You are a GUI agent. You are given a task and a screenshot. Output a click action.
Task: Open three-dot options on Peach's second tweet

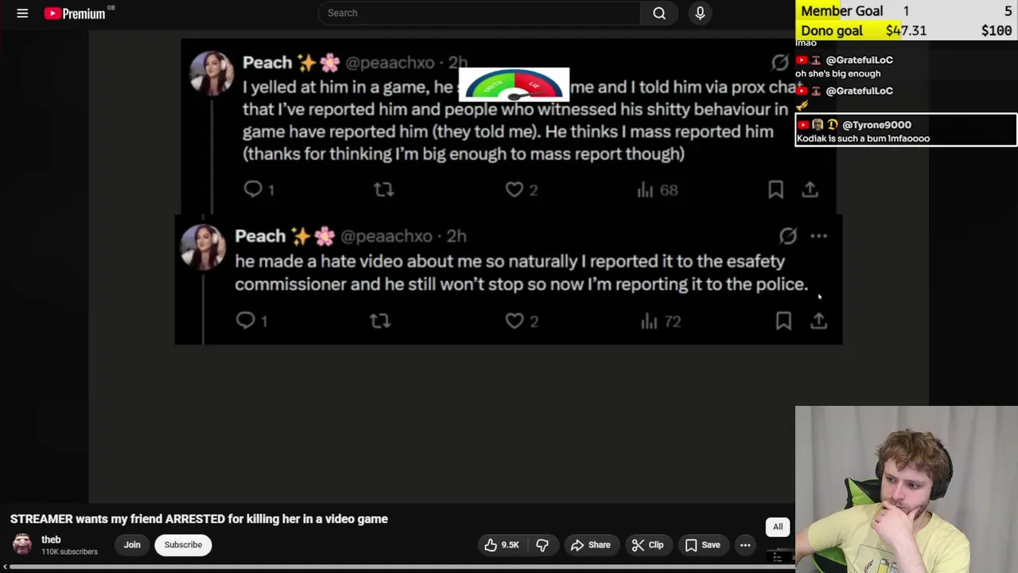[818, 236]
